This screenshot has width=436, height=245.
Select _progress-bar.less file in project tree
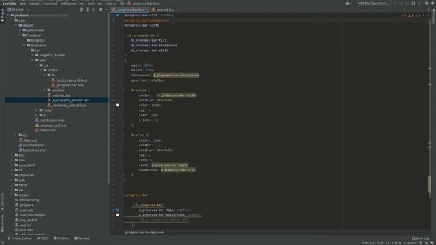pyautogui.click(x=67, y=85)
